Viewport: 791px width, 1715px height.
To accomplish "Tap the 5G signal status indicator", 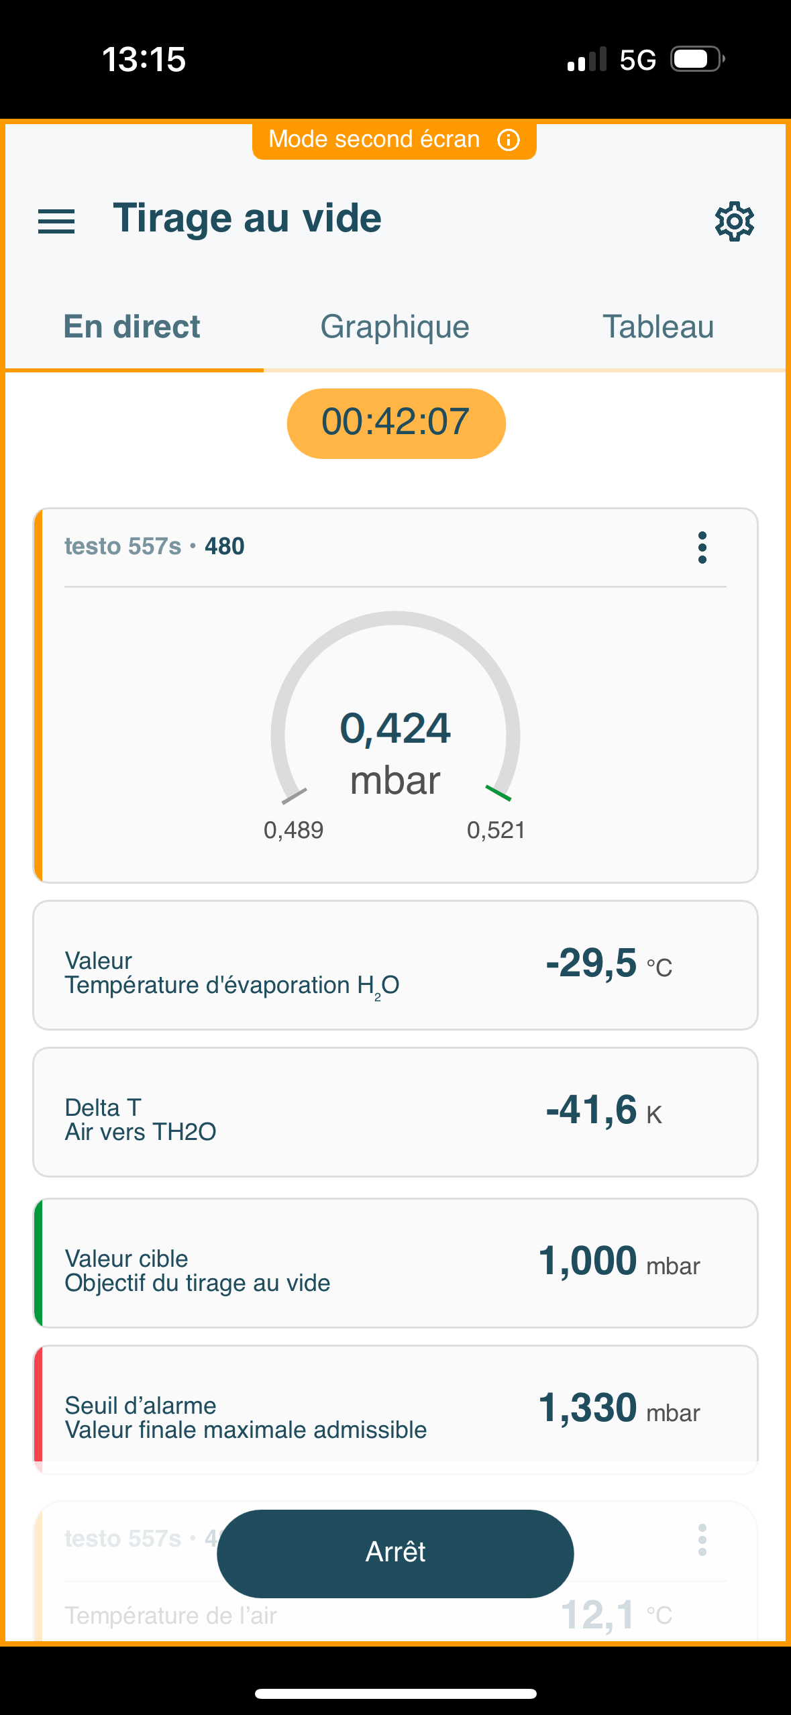I will [637, 60].
